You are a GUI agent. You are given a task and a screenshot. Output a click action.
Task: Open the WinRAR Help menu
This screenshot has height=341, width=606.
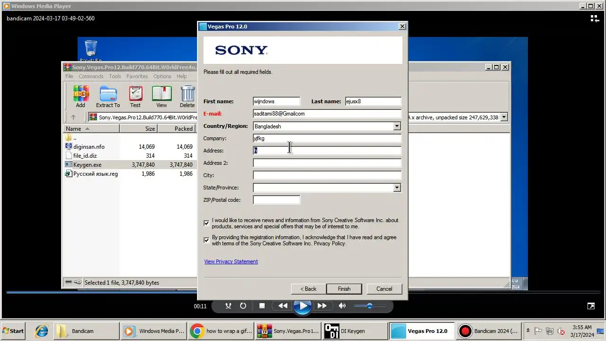182,76
